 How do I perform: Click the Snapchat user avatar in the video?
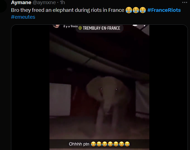click(x=56, y=26)
